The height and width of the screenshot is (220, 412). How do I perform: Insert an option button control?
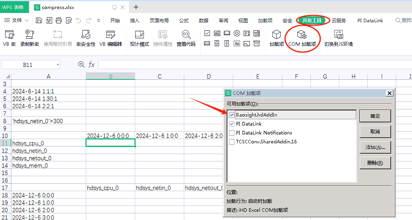(x=237, y=33)
